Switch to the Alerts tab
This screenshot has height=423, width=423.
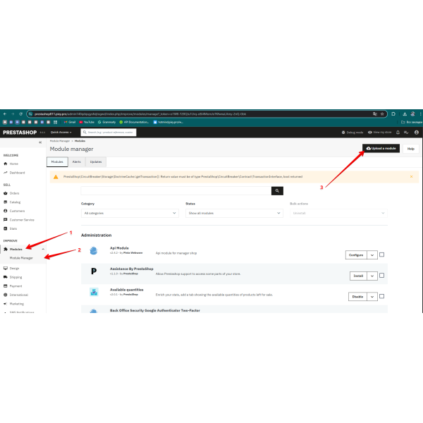click(x=77, y=162)
